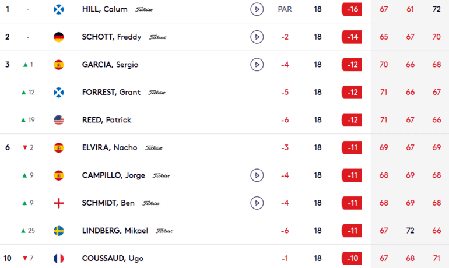Play Jorge Campillo's video highlights
Screen dimensions: 449x268
coord(257,175)
